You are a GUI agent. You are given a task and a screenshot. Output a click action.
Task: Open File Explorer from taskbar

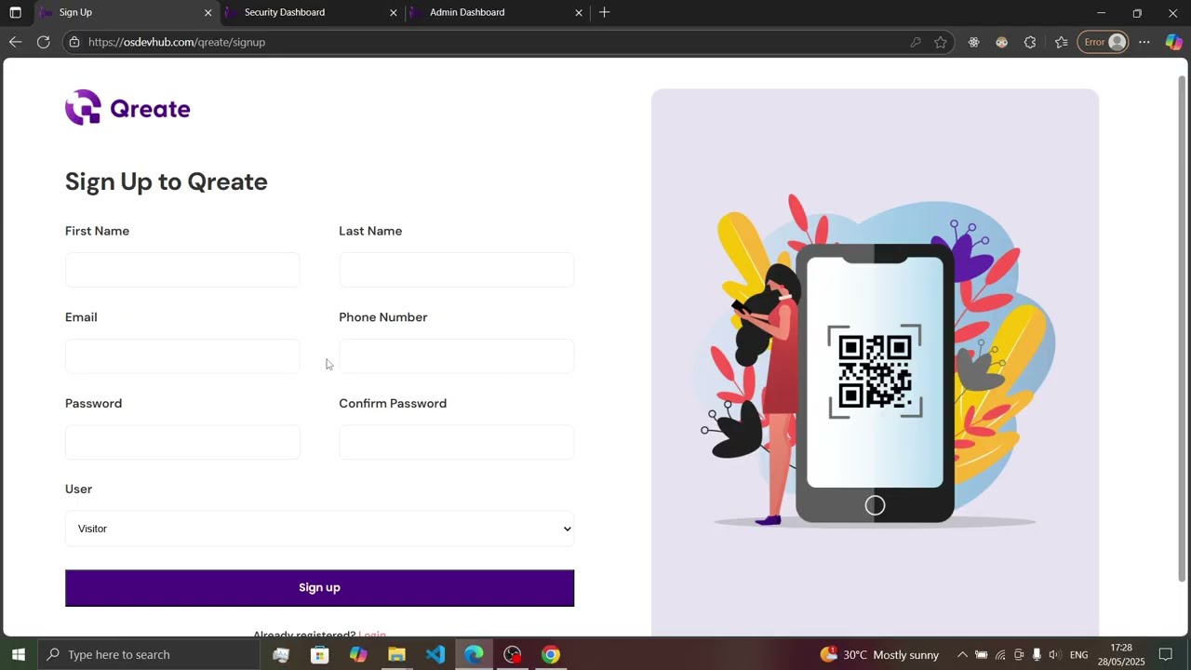[x=397, y=654]
